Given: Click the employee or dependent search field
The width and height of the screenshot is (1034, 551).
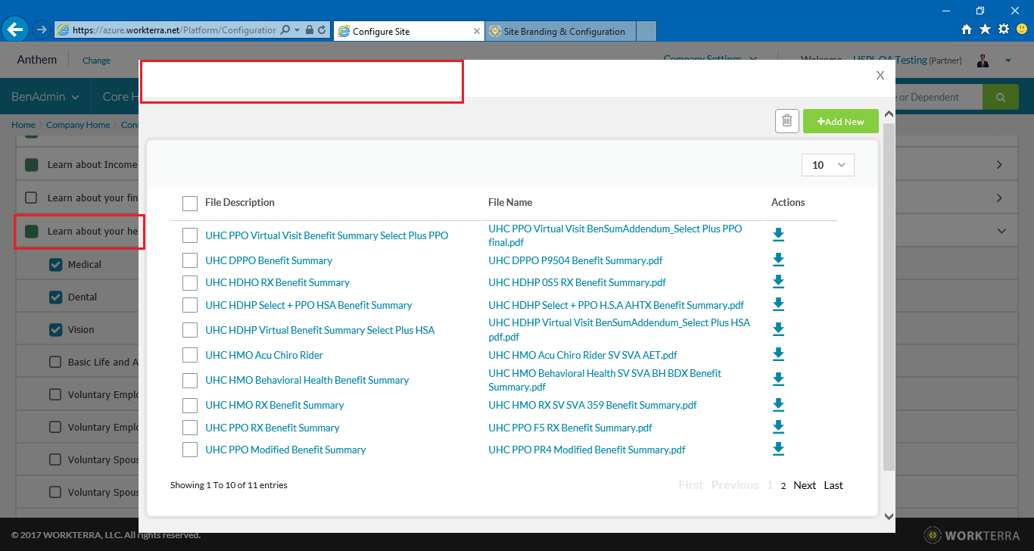Looking at the screenshot, I should pos(939,97).
